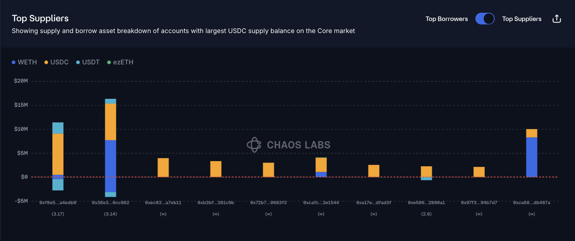Open account 0xf8e5...a4edb8 label
This screenshot has height=241, width=575.
point(58,203)
